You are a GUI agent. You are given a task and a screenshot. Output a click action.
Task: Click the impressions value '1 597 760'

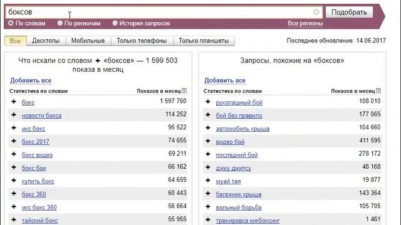point(173,101)
